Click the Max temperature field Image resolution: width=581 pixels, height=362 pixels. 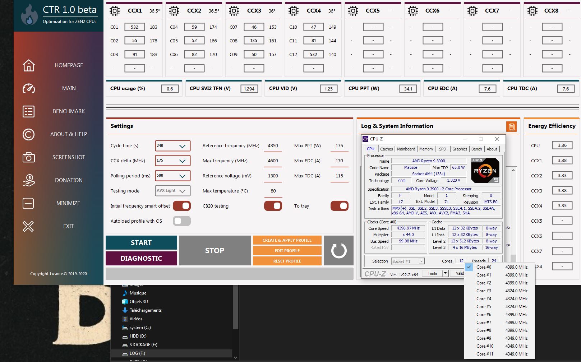click(273, 191)
